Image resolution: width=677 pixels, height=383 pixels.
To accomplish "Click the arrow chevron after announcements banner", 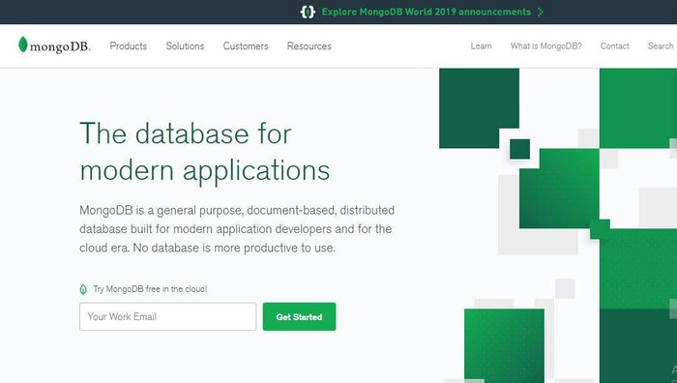I will click(540, 13).
